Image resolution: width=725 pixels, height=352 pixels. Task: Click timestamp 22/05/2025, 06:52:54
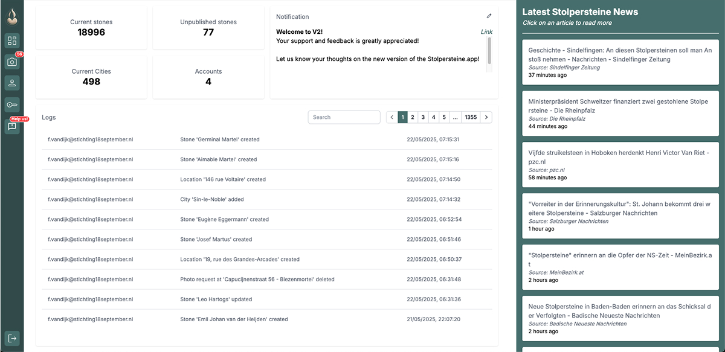click(434, 219)
